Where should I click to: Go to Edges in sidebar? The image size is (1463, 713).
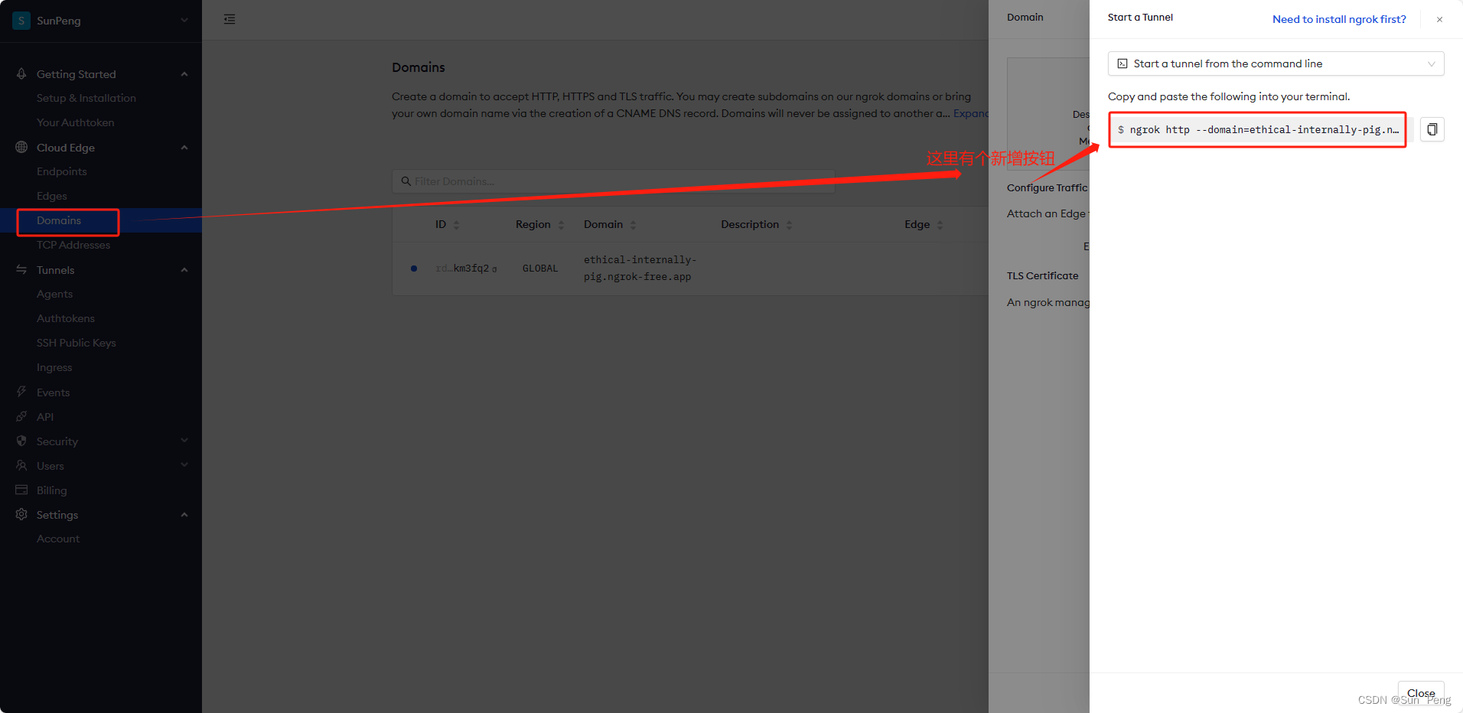click(x=52, y=196)
